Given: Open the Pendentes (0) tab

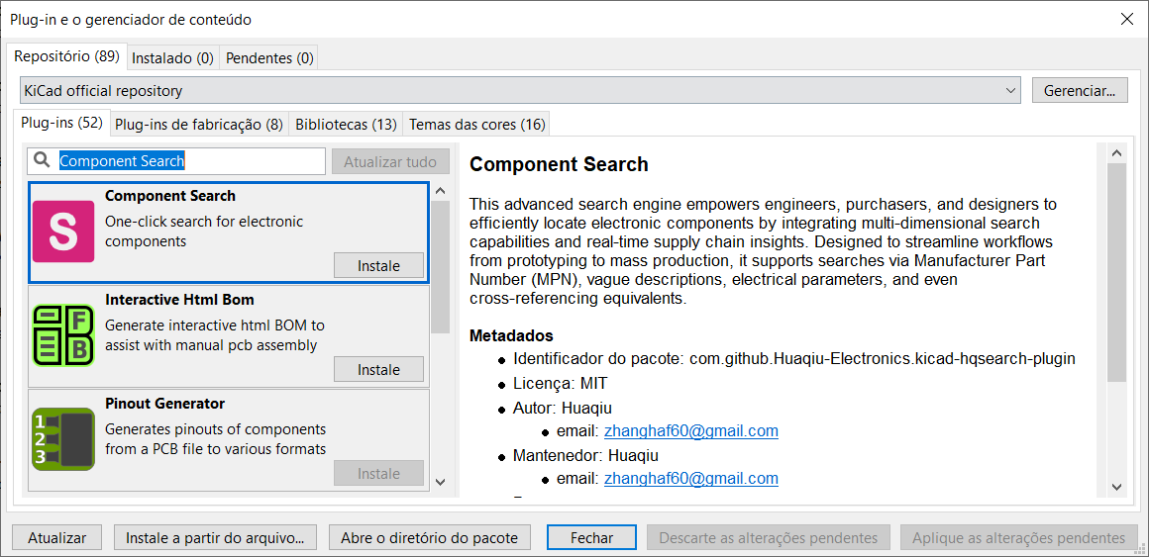Looking at the screenshot, I should tap(269, 58).
